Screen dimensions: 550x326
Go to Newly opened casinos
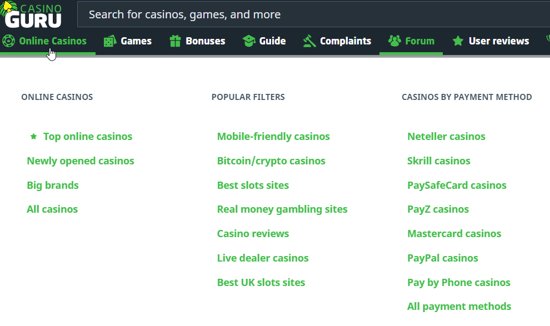pyautogui.click(x=81, y=161)
